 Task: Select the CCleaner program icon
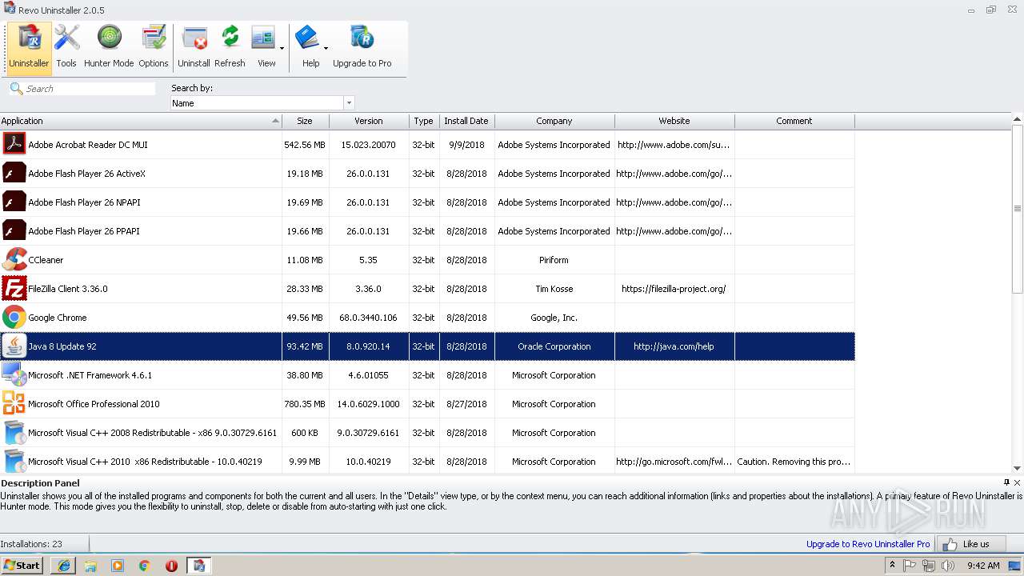(x=14, y=259)
